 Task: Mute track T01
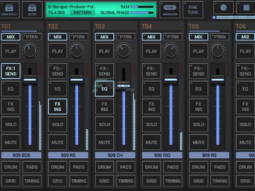tap(11, 142)
